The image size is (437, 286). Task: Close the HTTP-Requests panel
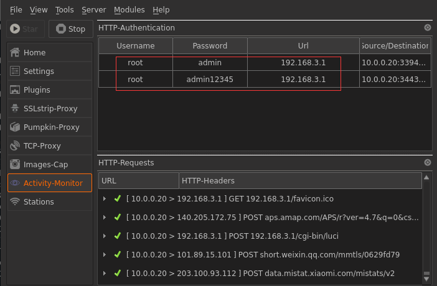427,163
